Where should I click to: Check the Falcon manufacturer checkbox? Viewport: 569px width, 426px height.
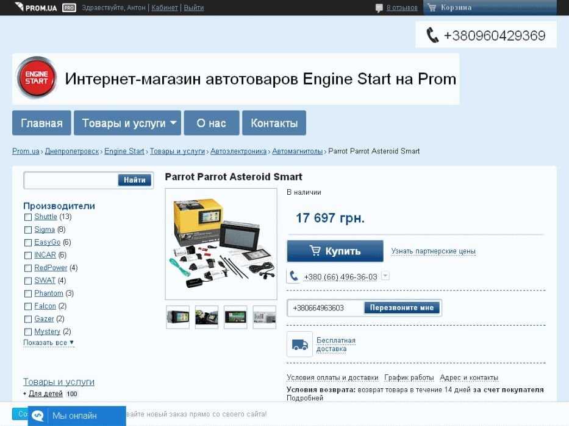28,307
